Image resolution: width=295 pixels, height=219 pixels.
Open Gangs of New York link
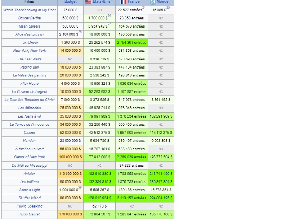pyautogui.click(x=30, y=157)
